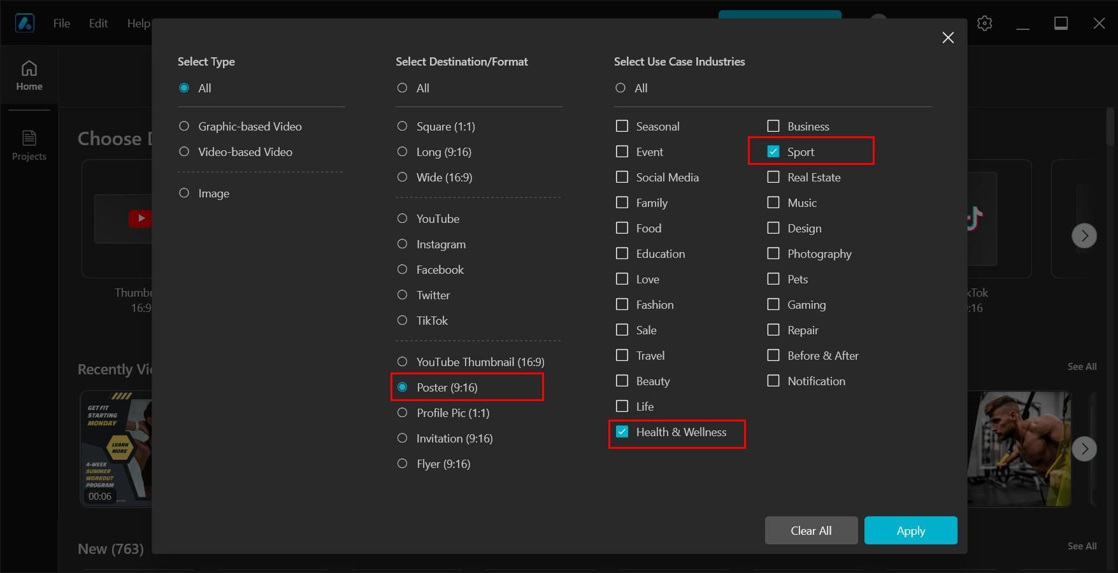Click the TikTok logo icon
Screen dimensions: 1118x573
974,218
